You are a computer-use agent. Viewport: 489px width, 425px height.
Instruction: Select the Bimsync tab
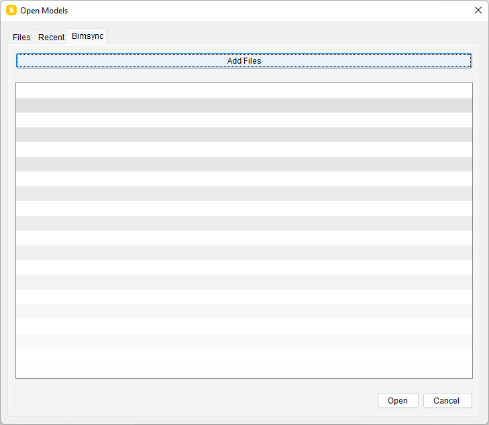(87, 37)
